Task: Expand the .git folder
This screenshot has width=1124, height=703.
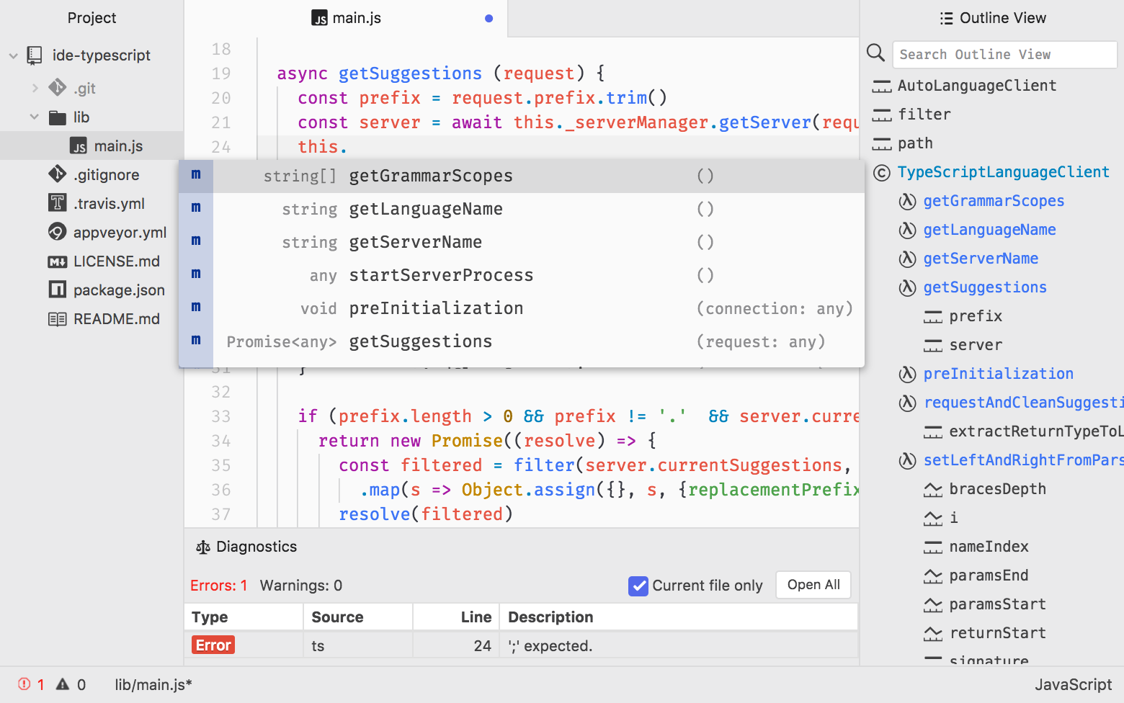Action: tap(35, 87)
